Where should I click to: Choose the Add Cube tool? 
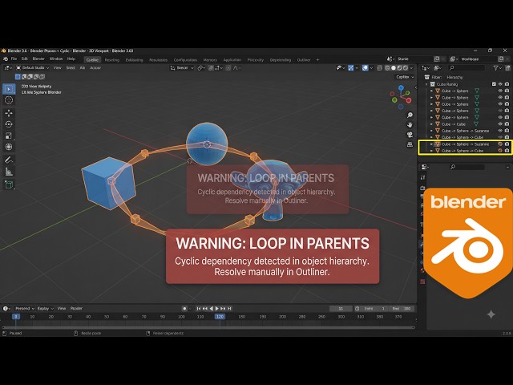coord(9,184)
